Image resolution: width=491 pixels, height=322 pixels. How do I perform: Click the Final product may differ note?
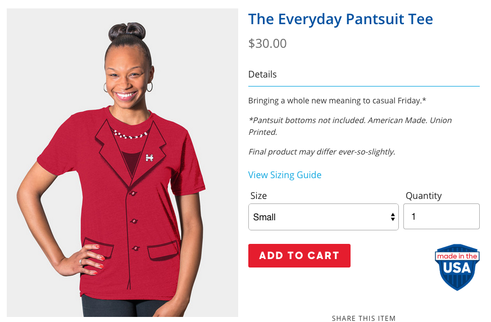coord(321,152)
